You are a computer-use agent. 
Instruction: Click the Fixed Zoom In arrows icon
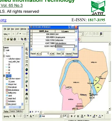coord(27,57)
